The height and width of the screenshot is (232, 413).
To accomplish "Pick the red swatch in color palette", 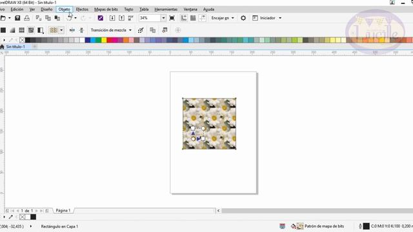I will (110, 40).
